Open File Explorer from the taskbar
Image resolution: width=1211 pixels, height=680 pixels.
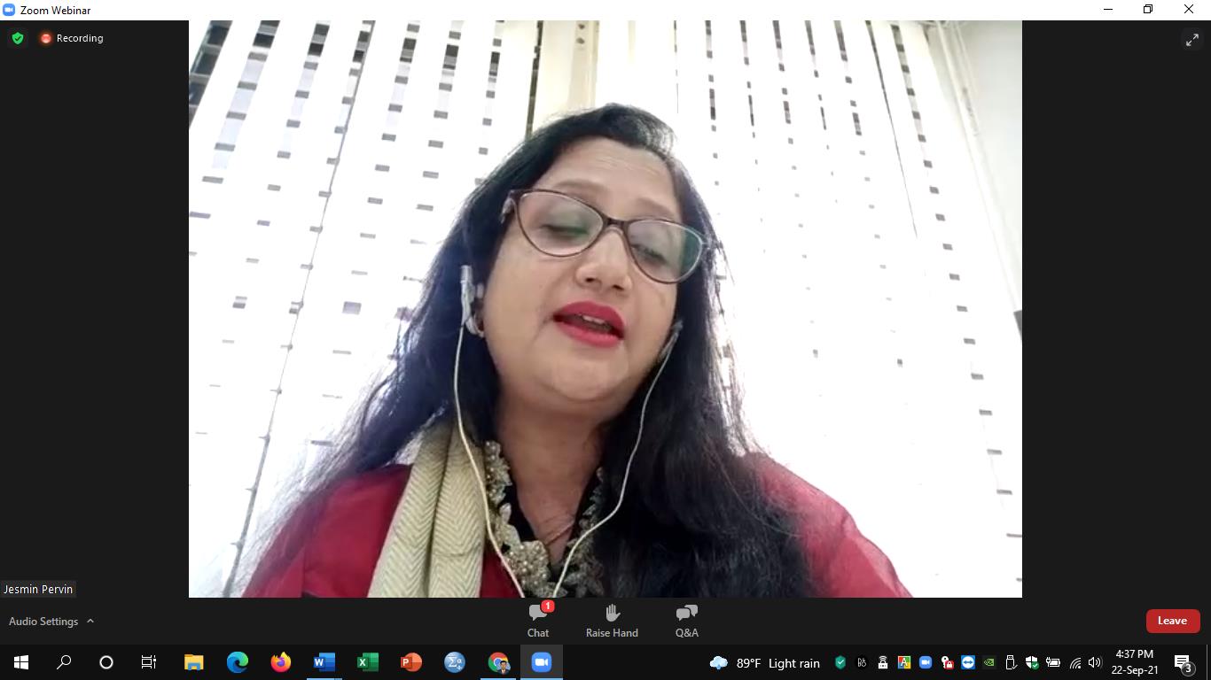193,662
